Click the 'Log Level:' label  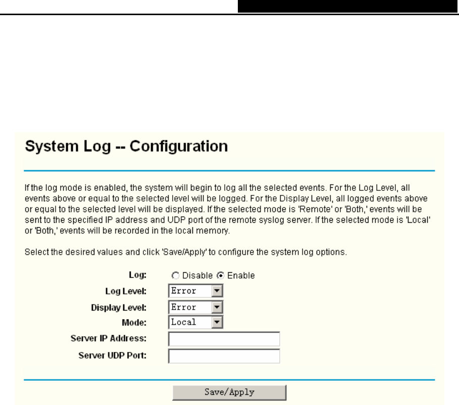[x=126, y=291]
